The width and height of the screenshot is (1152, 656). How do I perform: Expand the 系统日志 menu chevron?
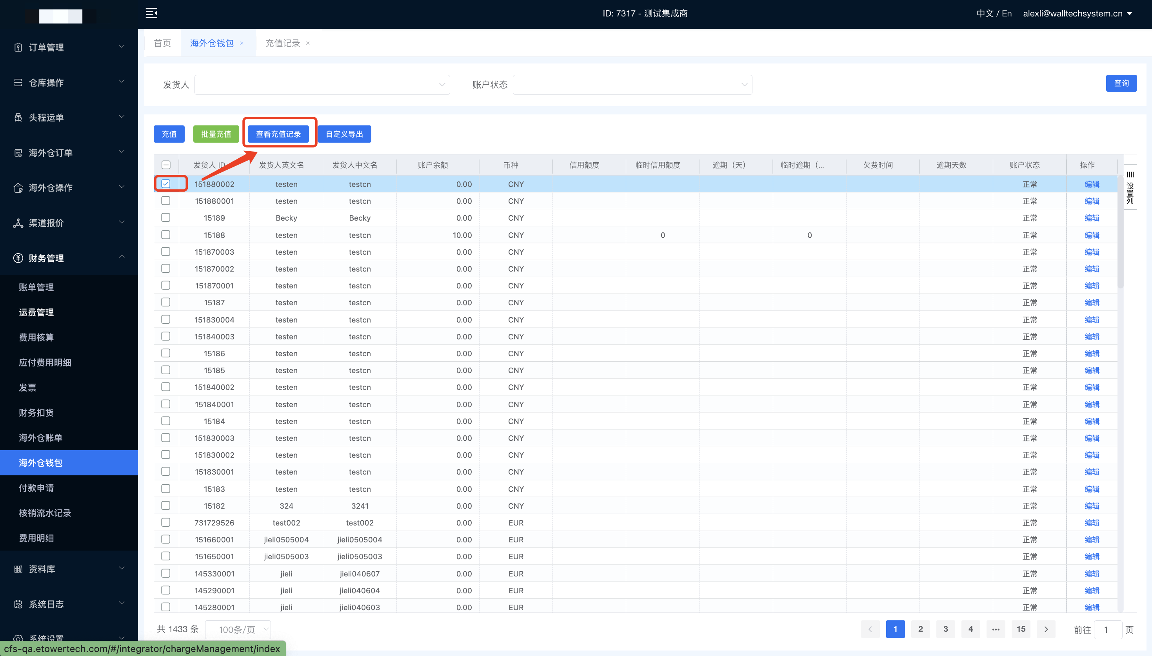[x=122, y=603]
